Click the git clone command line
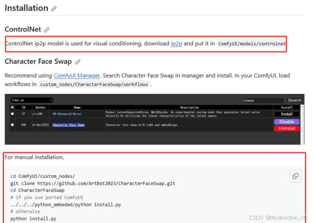Viewport: 313px width, 223px height. click(93, 184)
